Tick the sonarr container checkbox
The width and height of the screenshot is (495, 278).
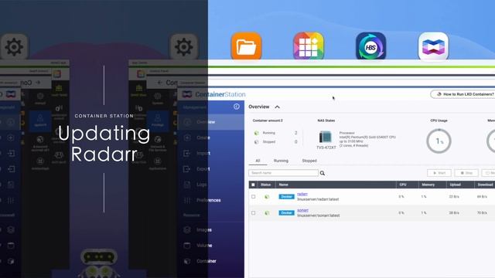click(x=253, y=213)
